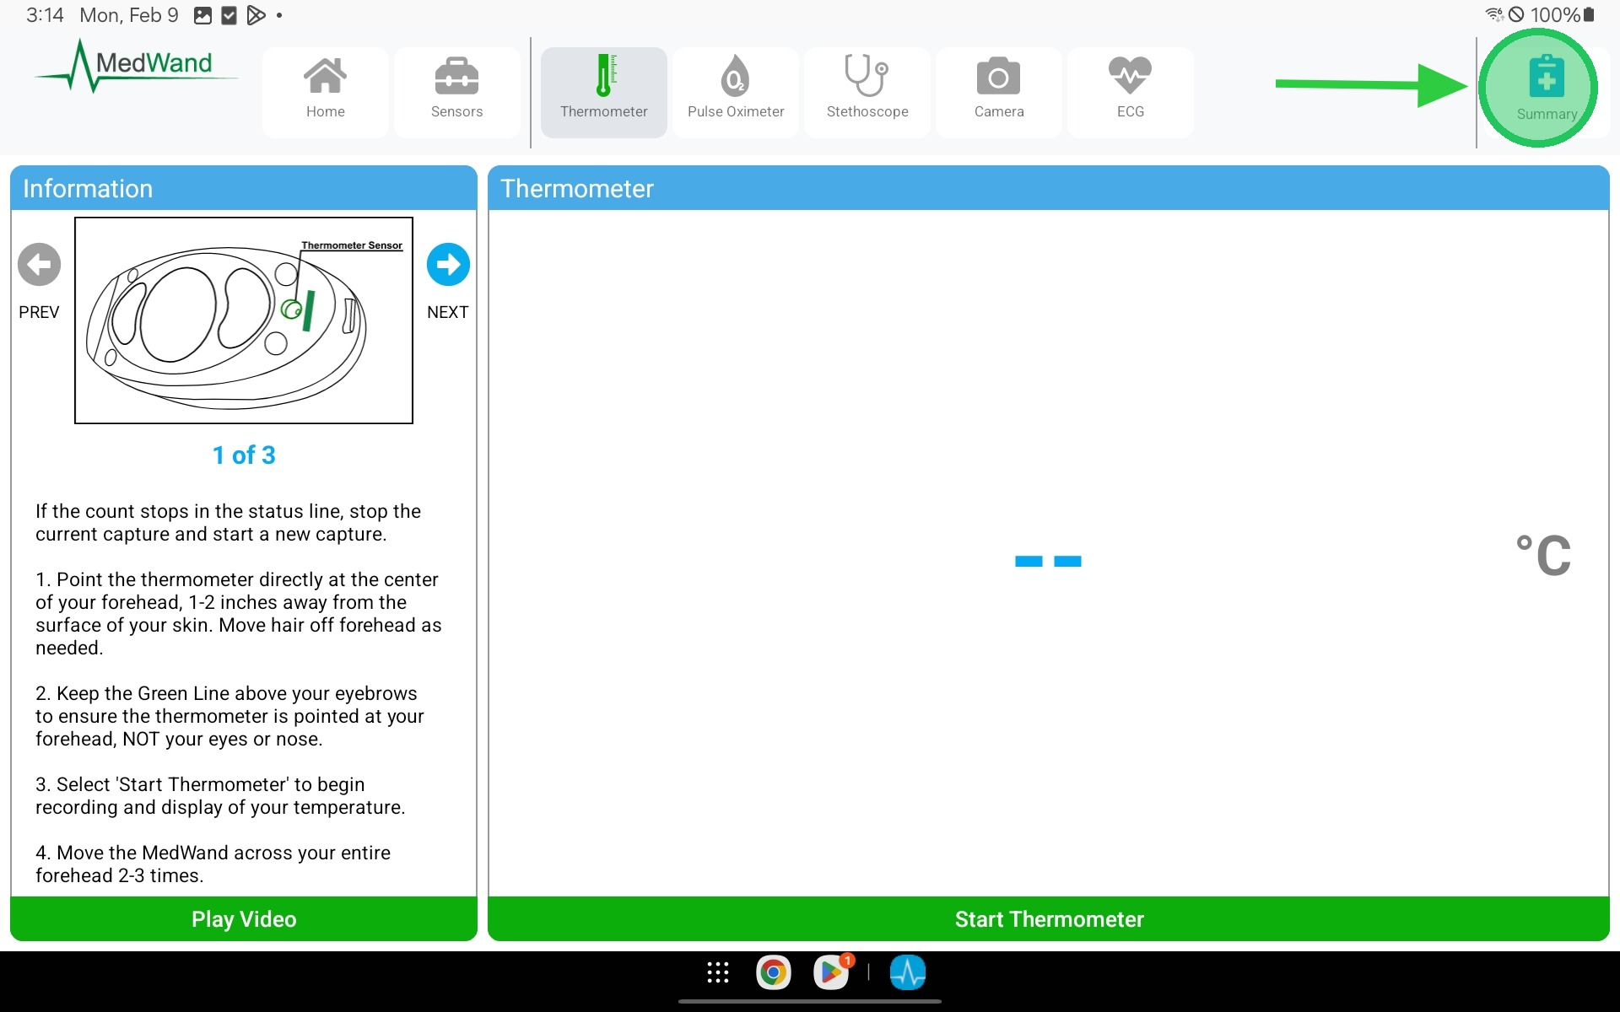Select the Thermometer sensor icon
Image resolution: width=1620 pixels, height=1012 pixels.
tap(603, 90)
